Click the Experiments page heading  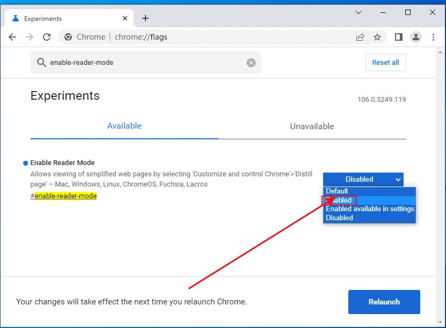(x=65, y=96)
